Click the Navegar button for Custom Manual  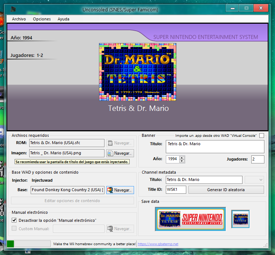coord(120,229)
